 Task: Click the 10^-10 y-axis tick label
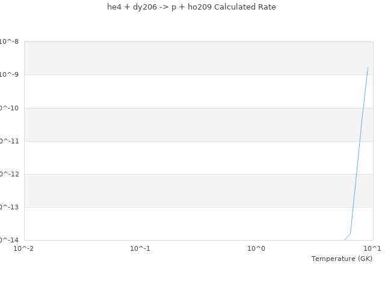tap(8, 108)
